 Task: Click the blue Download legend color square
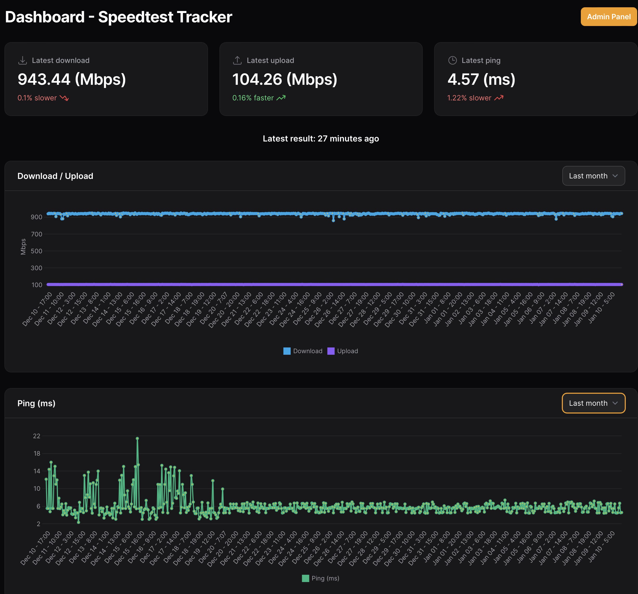pos(287,351)
